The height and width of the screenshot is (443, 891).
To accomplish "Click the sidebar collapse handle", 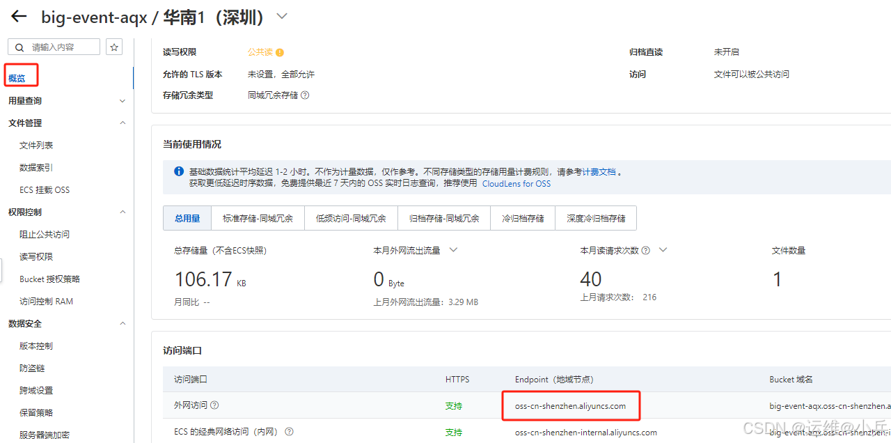I will point(1,272).
